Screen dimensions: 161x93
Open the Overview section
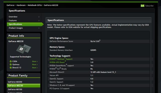13,17
